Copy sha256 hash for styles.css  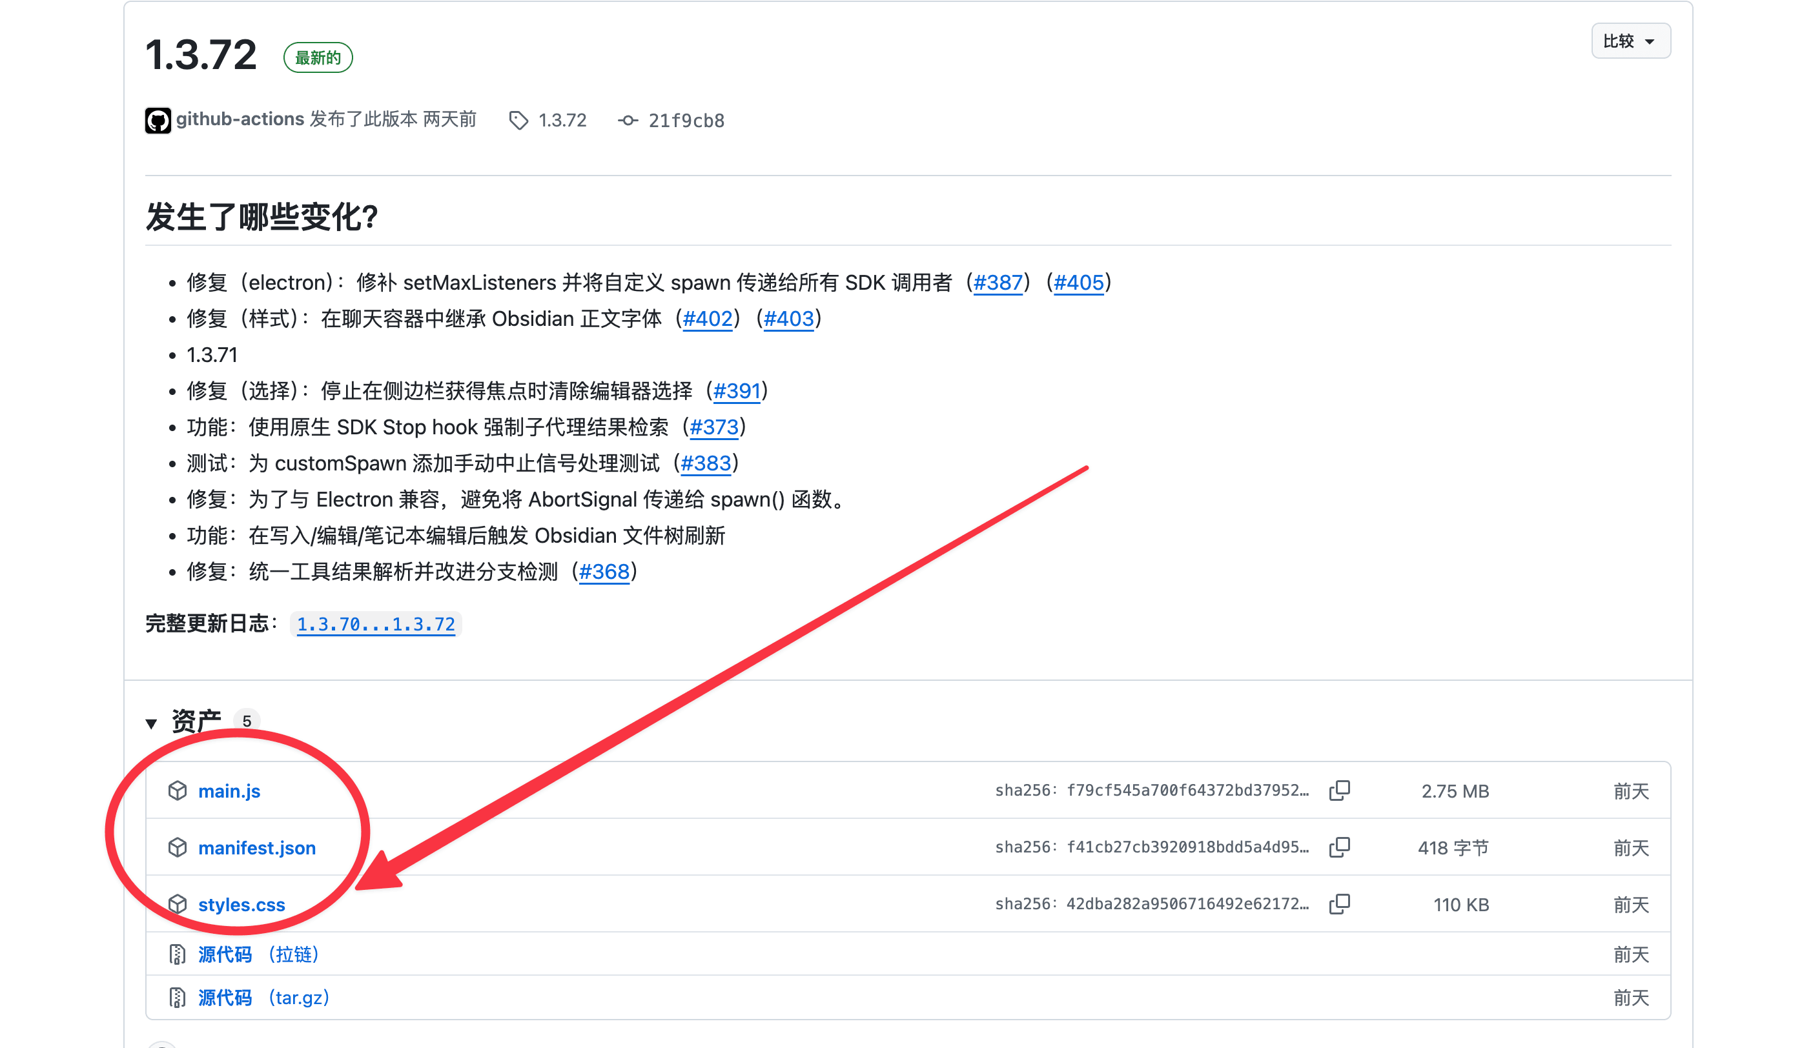(1339, 904)
